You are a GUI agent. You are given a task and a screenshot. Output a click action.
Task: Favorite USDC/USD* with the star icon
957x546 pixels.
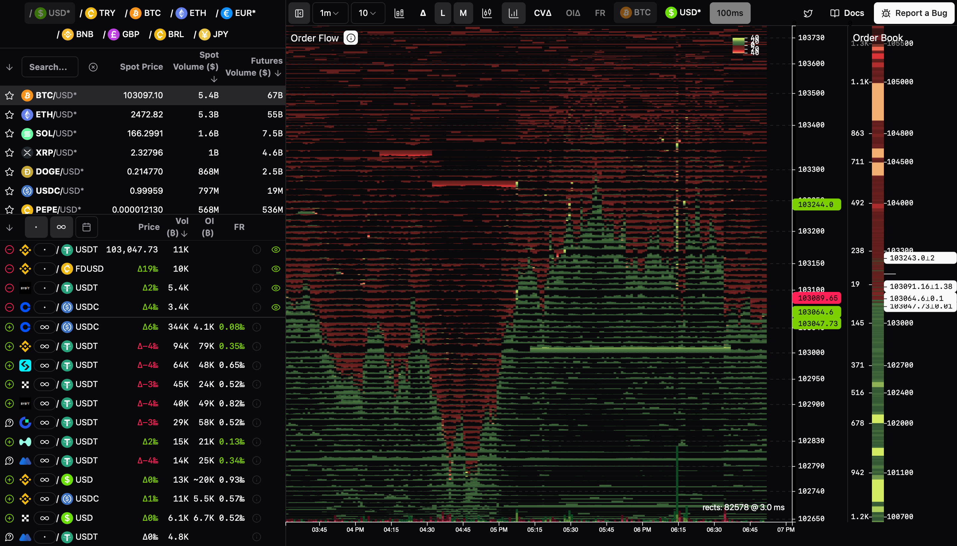(9, 191)
